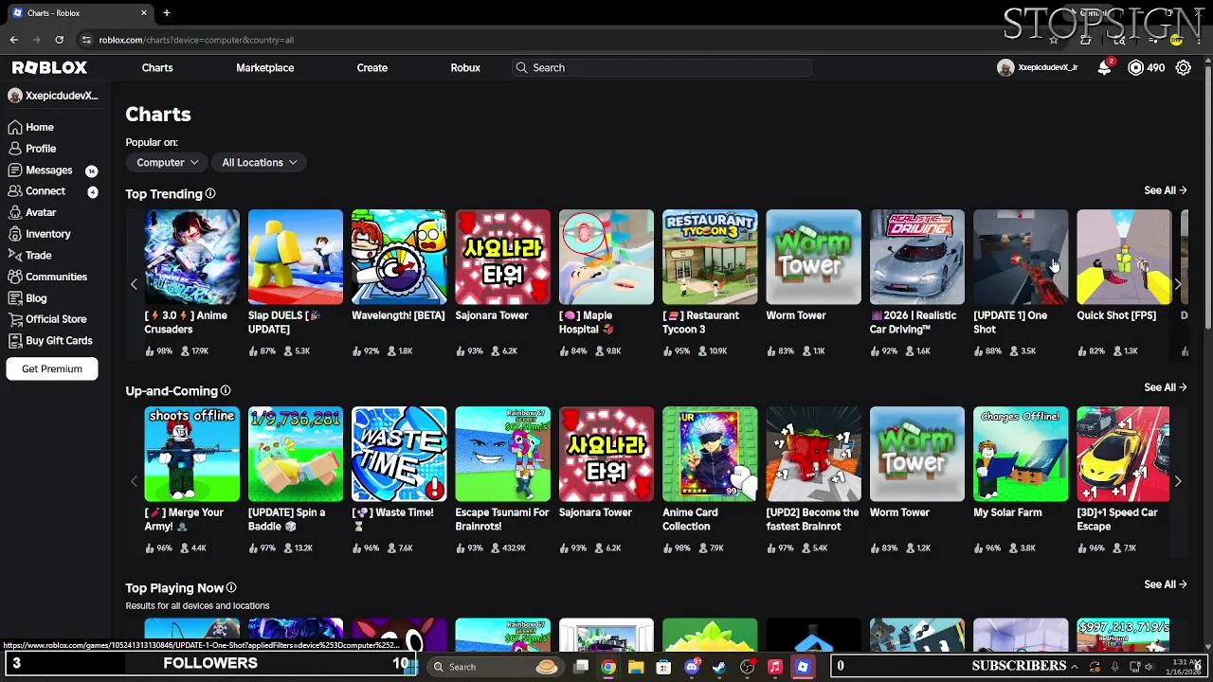Click the Roblox search field
This screenshot has width=1213, height=682.
coord(662,68)
